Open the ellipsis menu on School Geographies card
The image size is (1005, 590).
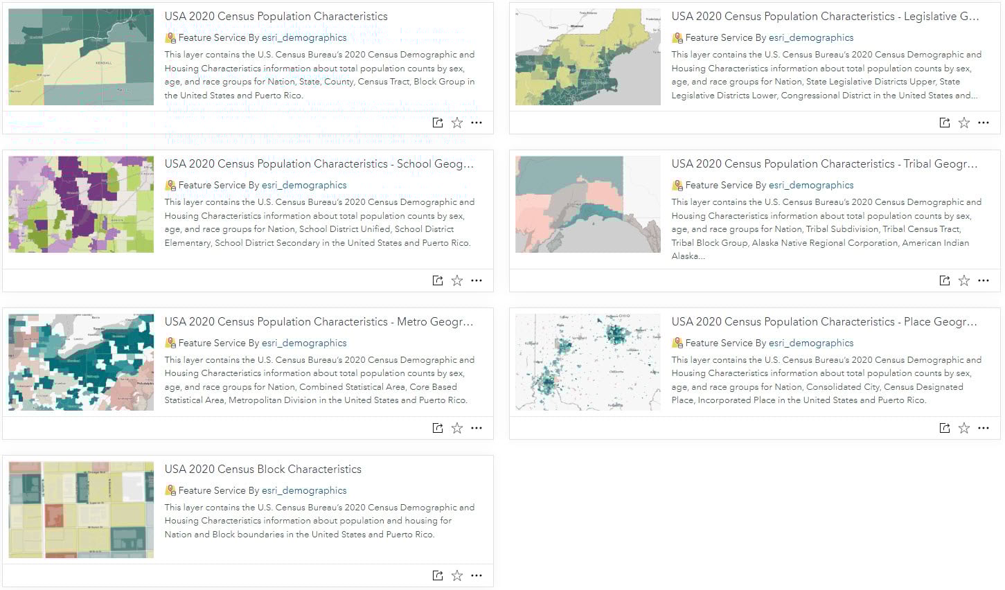click(477, 280)
